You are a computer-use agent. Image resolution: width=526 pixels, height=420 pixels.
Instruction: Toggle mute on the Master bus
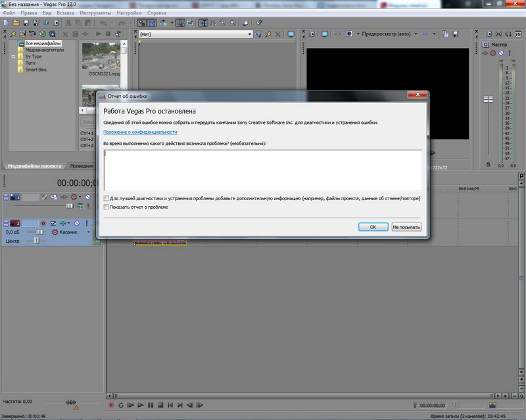pos(501,52)
